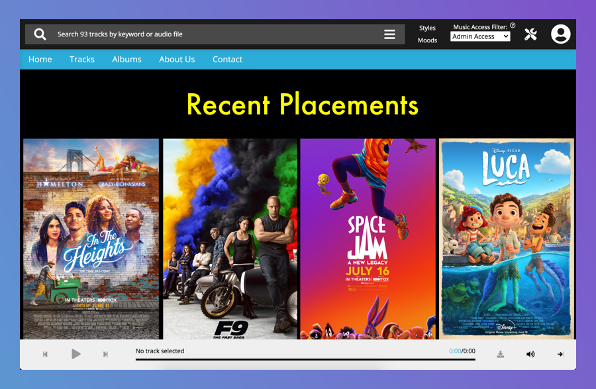
Task: Click the Music Access Filter label
Action: click(480, 27)
